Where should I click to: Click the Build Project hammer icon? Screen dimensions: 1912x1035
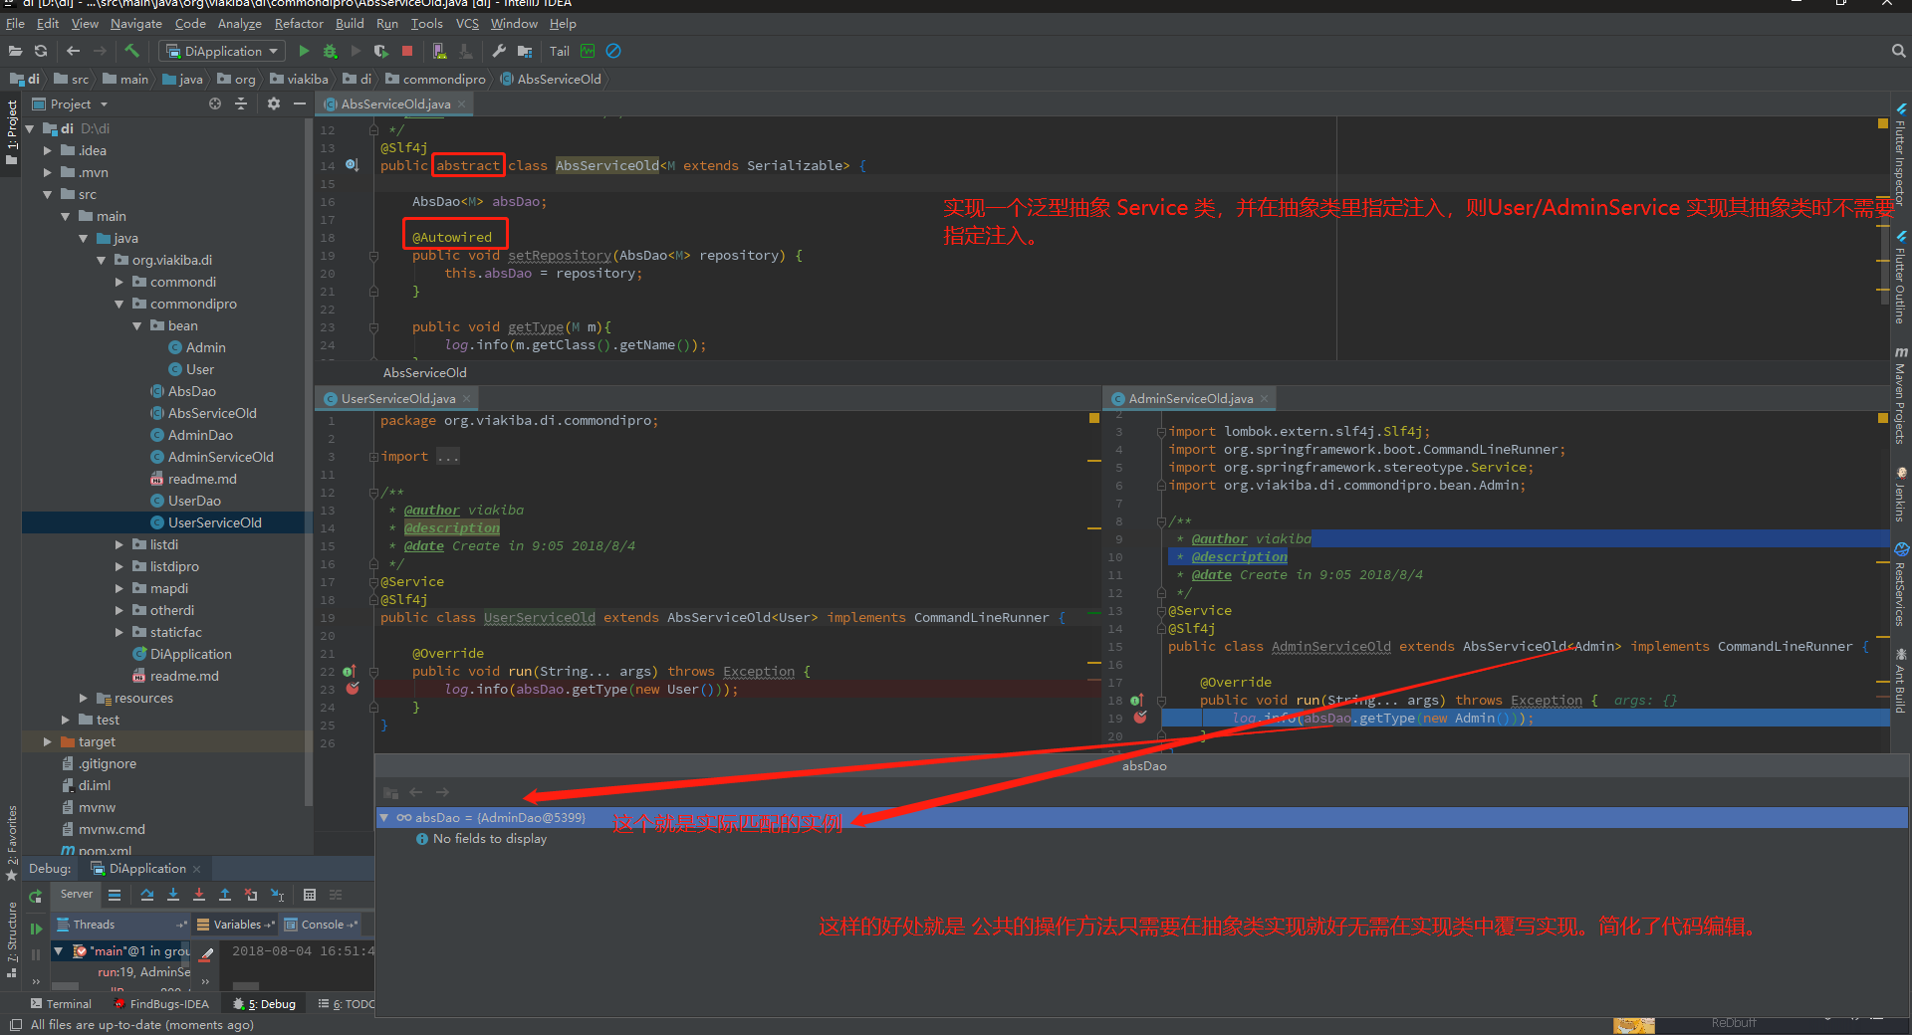[132, 51]
